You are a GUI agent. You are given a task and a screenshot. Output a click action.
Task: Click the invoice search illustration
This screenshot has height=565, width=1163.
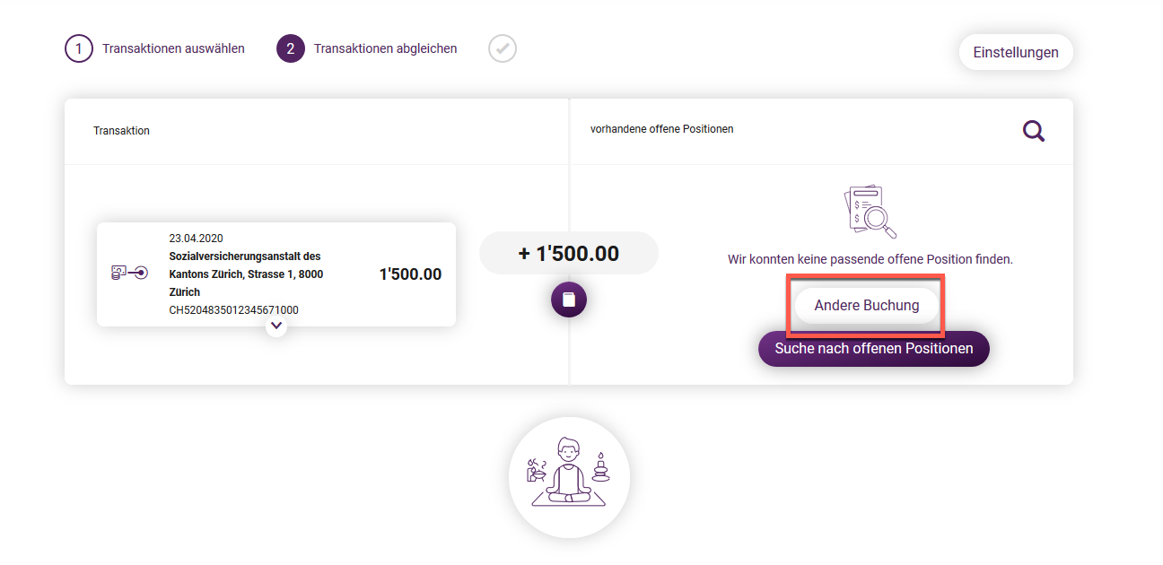coord(870,213)
